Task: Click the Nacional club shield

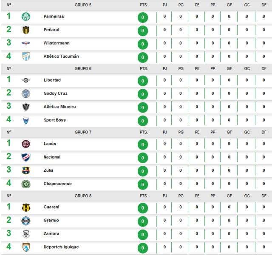Action: 26,157
